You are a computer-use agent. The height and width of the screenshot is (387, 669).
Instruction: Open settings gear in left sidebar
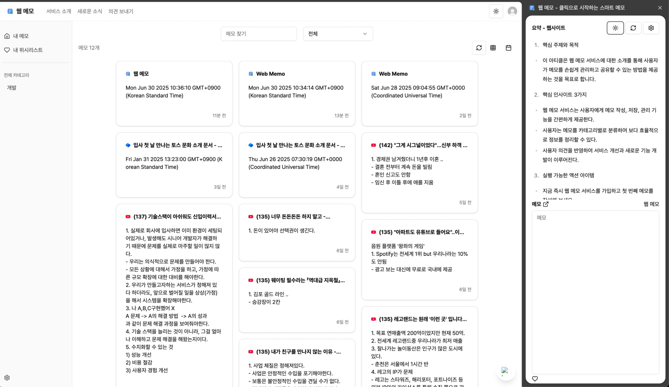click(7, 378)
